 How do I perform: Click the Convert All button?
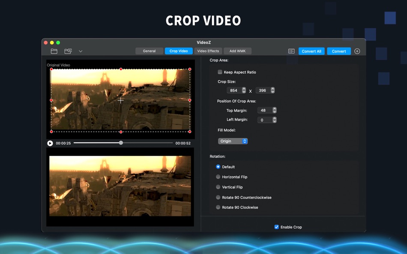coord(311,51)
